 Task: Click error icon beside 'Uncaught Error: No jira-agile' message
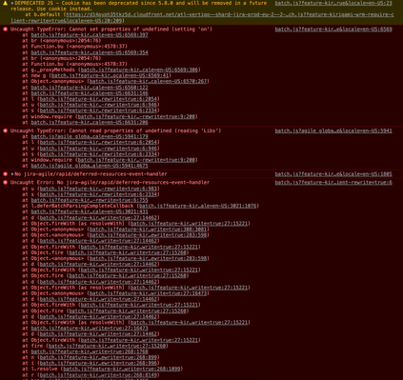[6, 183]
